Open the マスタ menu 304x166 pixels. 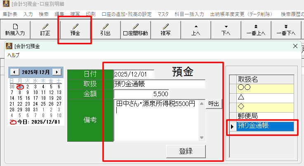coord(163,14)
